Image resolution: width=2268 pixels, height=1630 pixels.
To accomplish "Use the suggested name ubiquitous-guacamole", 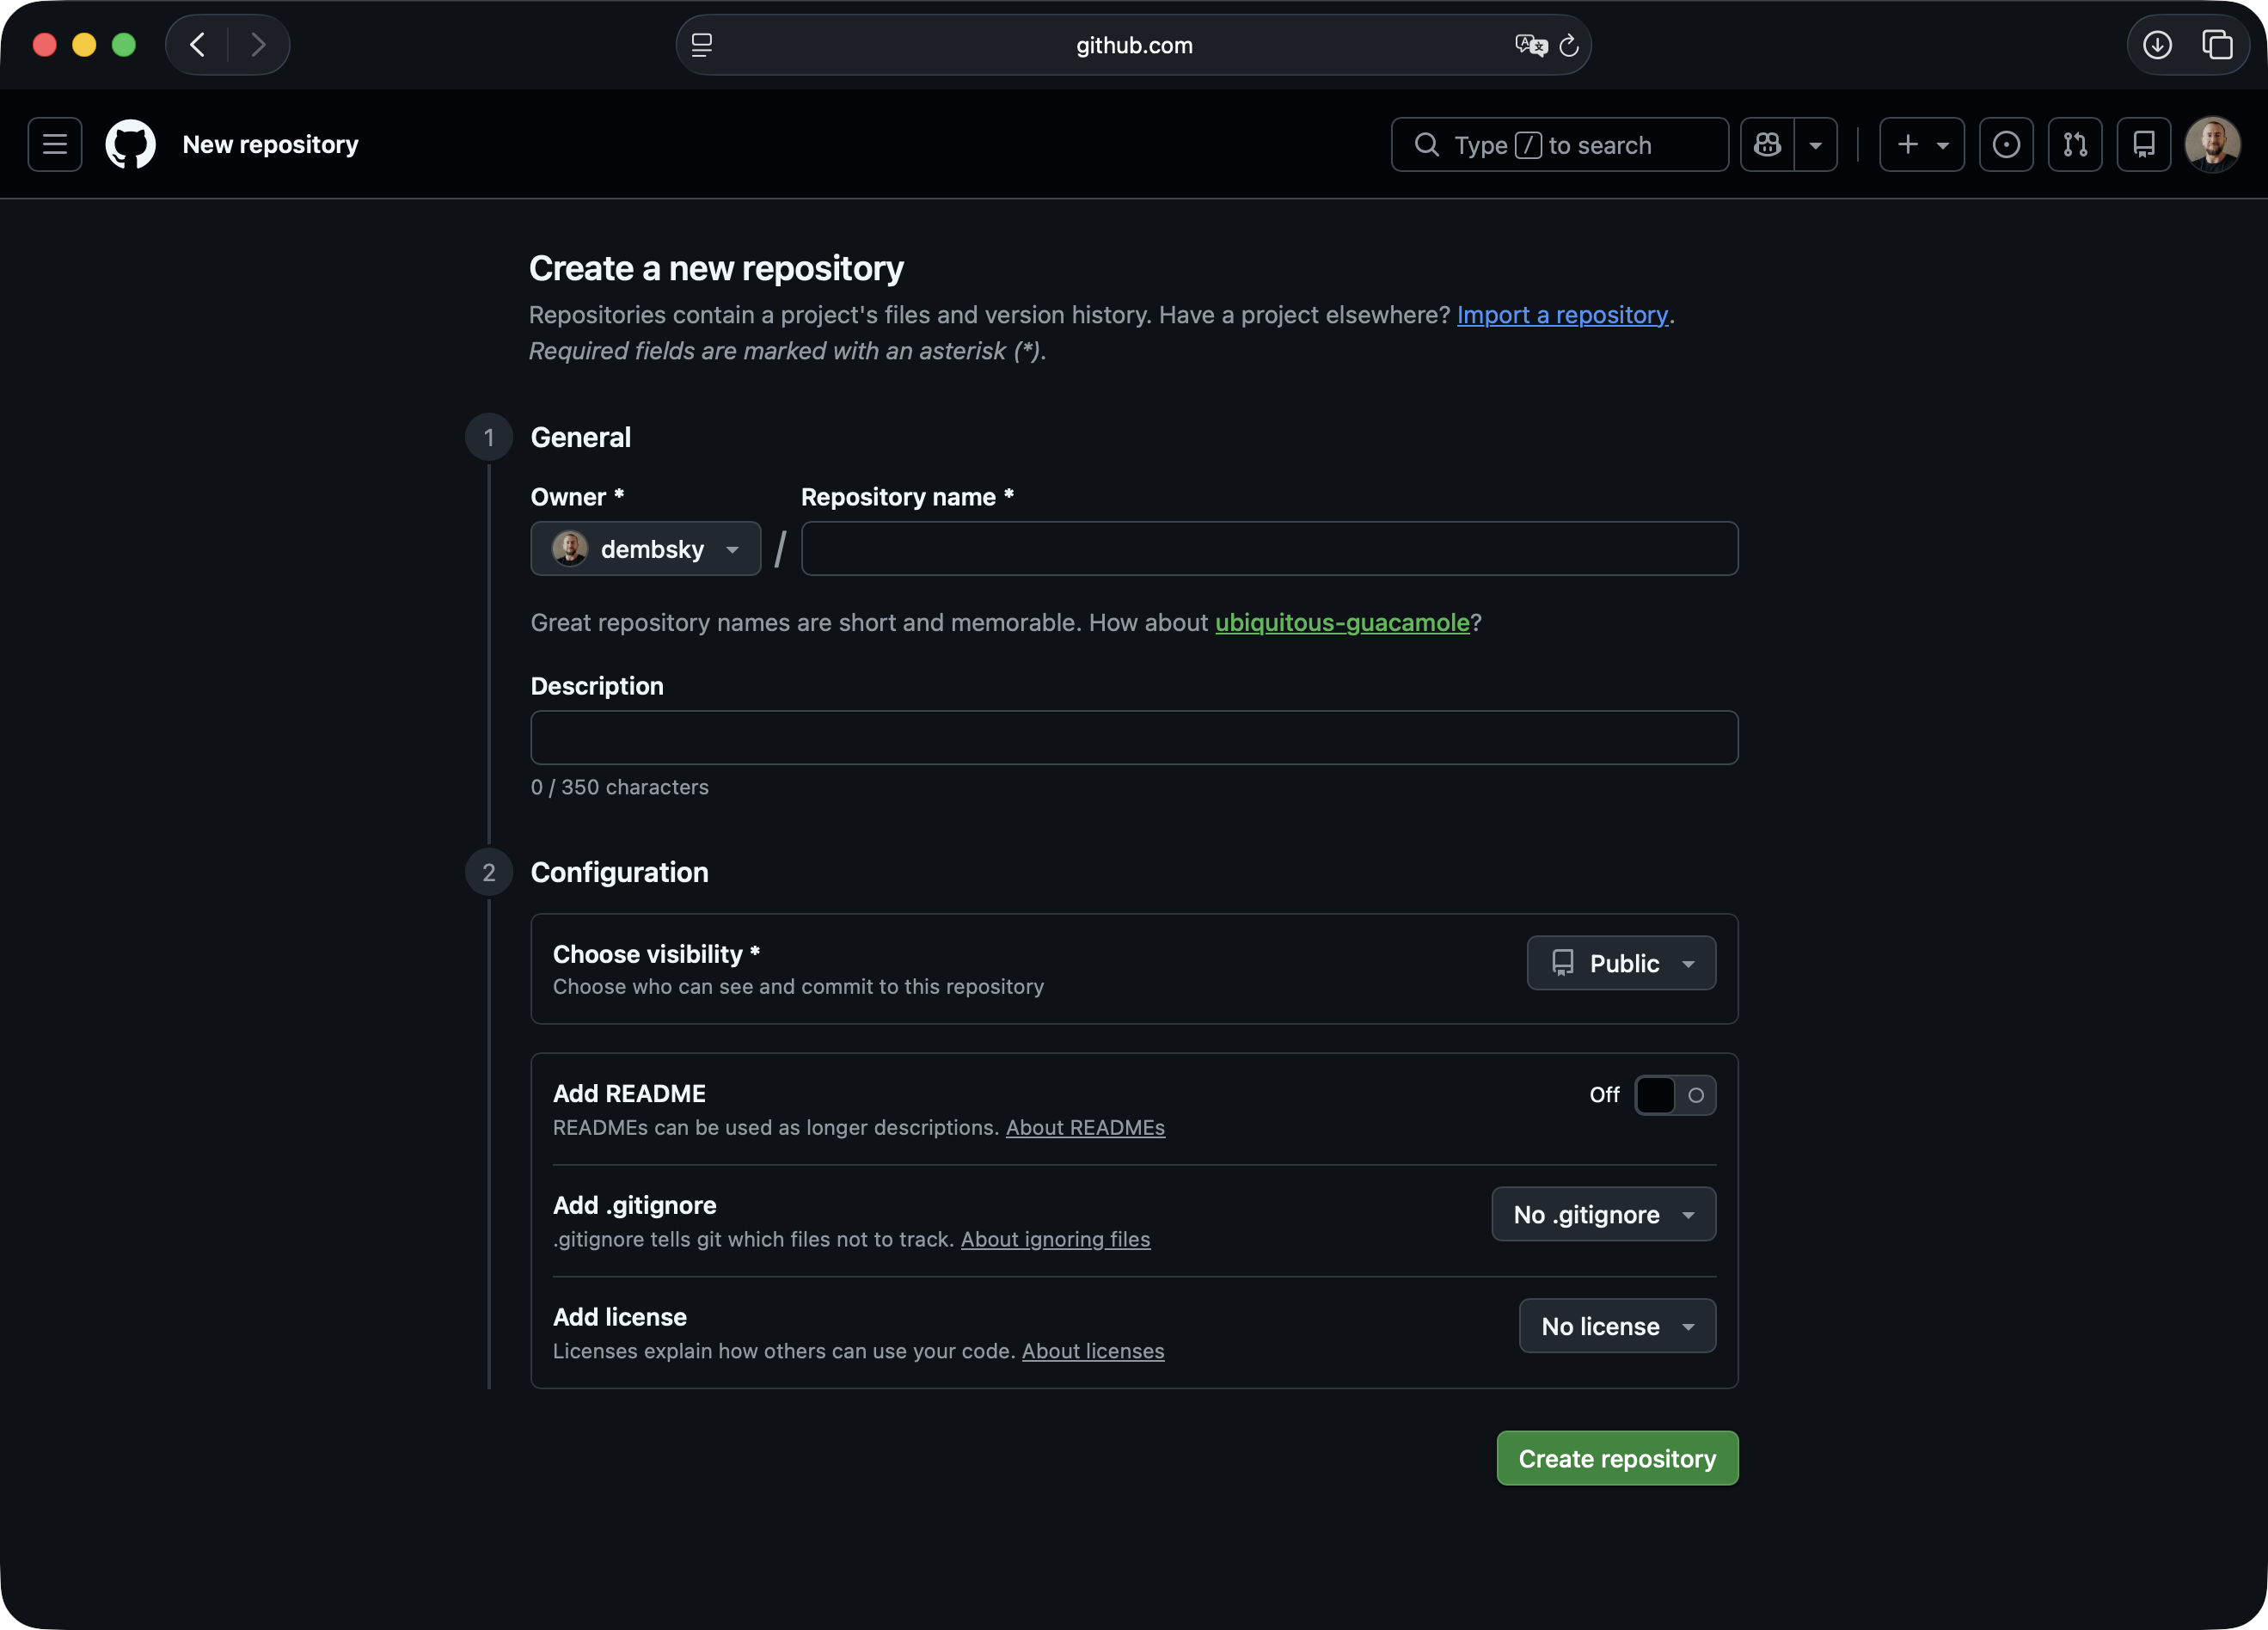I will coord(1341,622).
